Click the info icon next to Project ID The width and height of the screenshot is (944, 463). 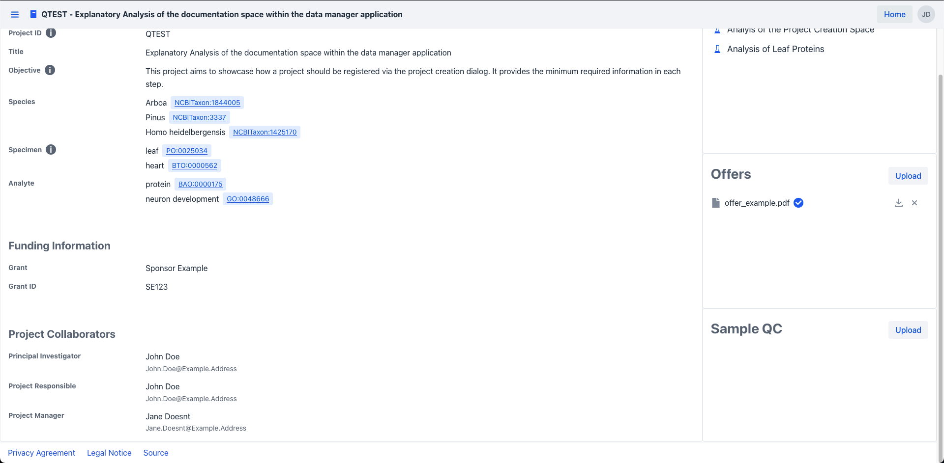(51, 32)
